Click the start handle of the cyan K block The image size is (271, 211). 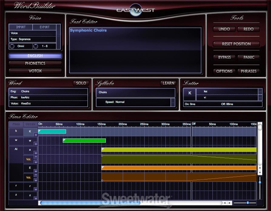click(40, 131)
